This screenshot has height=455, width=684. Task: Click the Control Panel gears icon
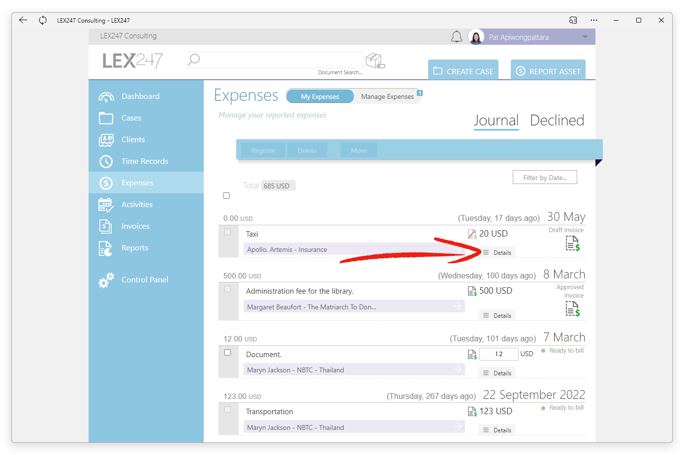pos(106,280)
